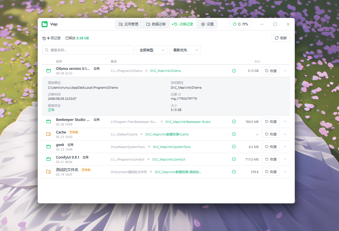
Task: Open the 设置 tab
Action: [207, 24]
